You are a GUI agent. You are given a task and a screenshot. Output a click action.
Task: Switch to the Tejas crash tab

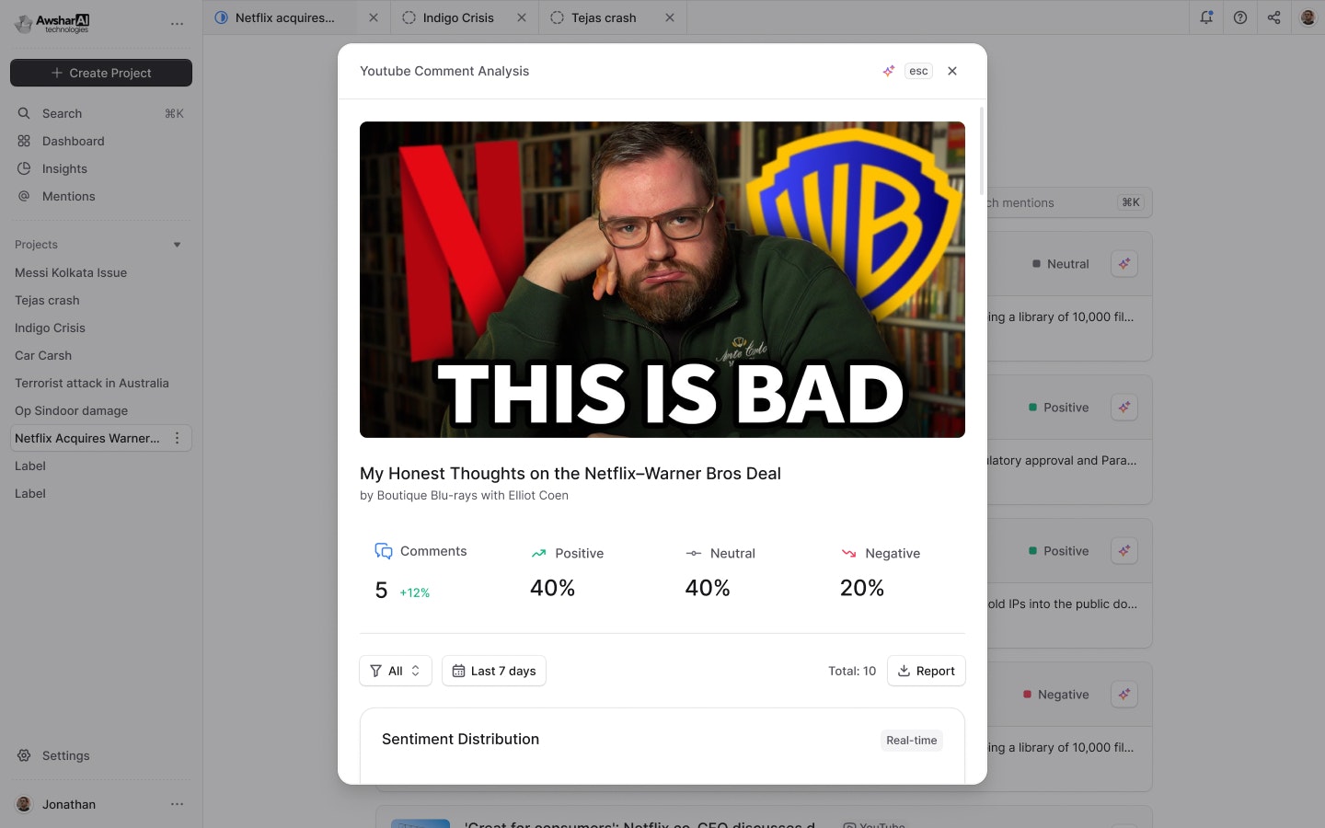point(604,17)
